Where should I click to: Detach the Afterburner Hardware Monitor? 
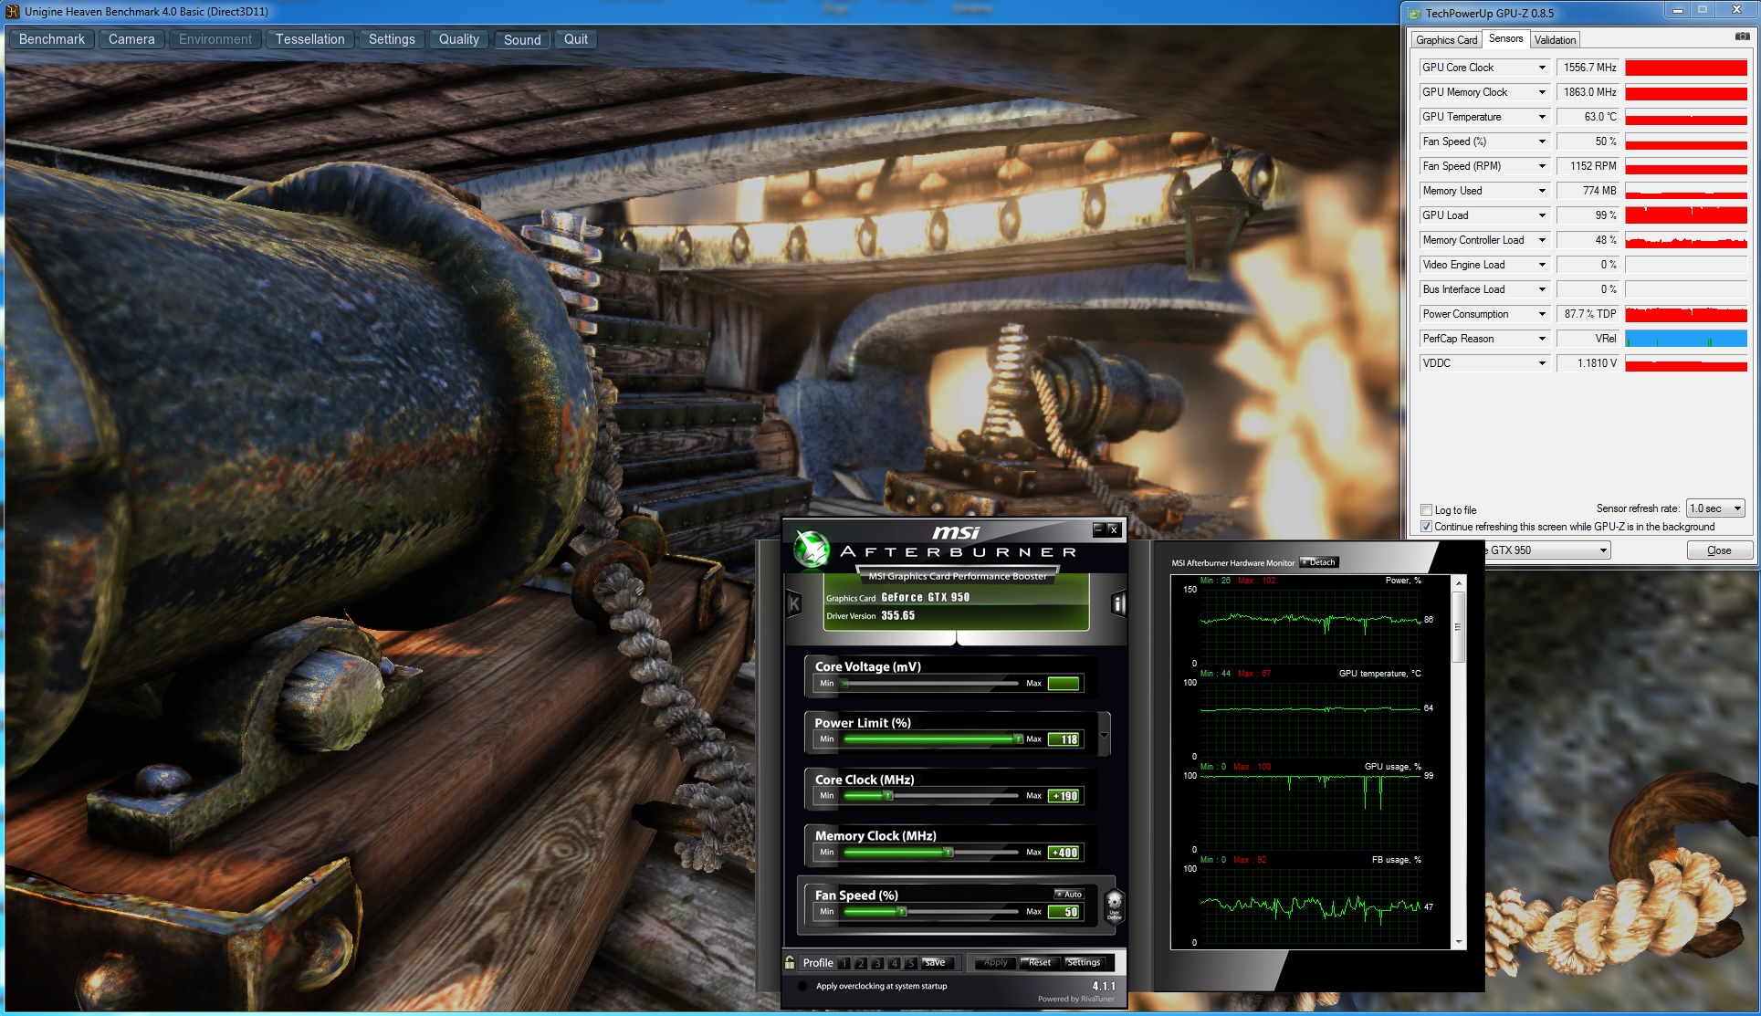1319,562
